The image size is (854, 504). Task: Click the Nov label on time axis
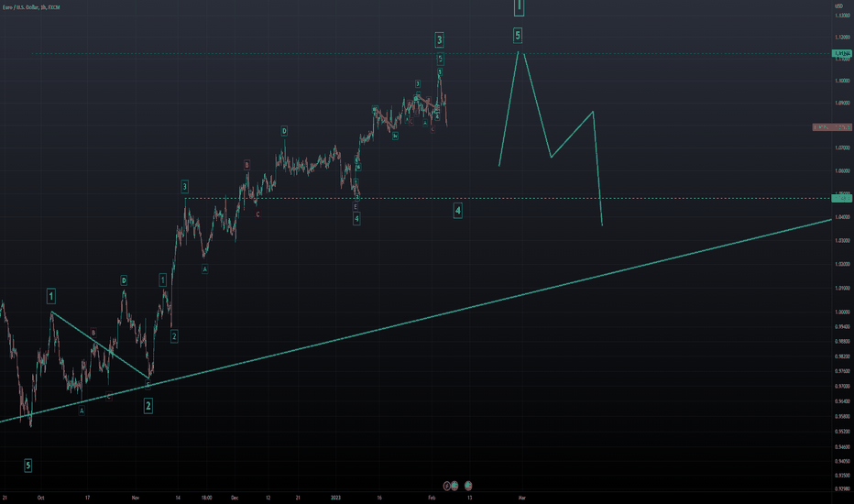pyautogui.click(x=136, y=498)
